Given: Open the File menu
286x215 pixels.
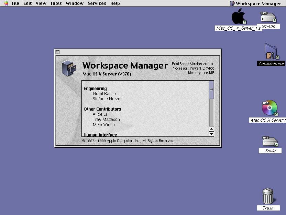Looking at the screenshot, I should point(15,3).
